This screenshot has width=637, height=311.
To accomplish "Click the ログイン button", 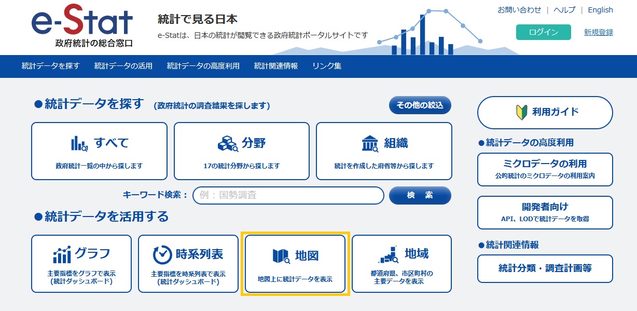I will (x=543, y=32).
